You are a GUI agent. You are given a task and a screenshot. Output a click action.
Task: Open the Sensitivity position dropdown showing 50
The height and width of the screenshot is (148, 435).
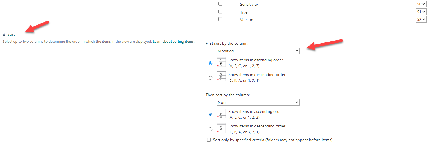(x=421, y=4)
